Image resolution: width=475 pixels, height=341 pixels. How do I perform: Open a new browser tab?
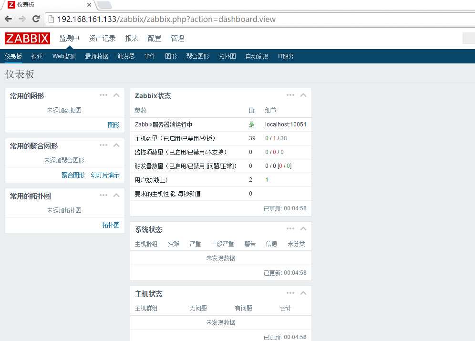pos(104,5)
